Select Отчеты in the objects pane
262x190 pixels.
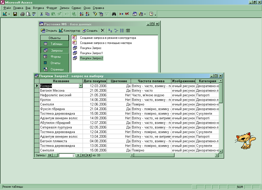pyautogui.click(x=55, y=63)
